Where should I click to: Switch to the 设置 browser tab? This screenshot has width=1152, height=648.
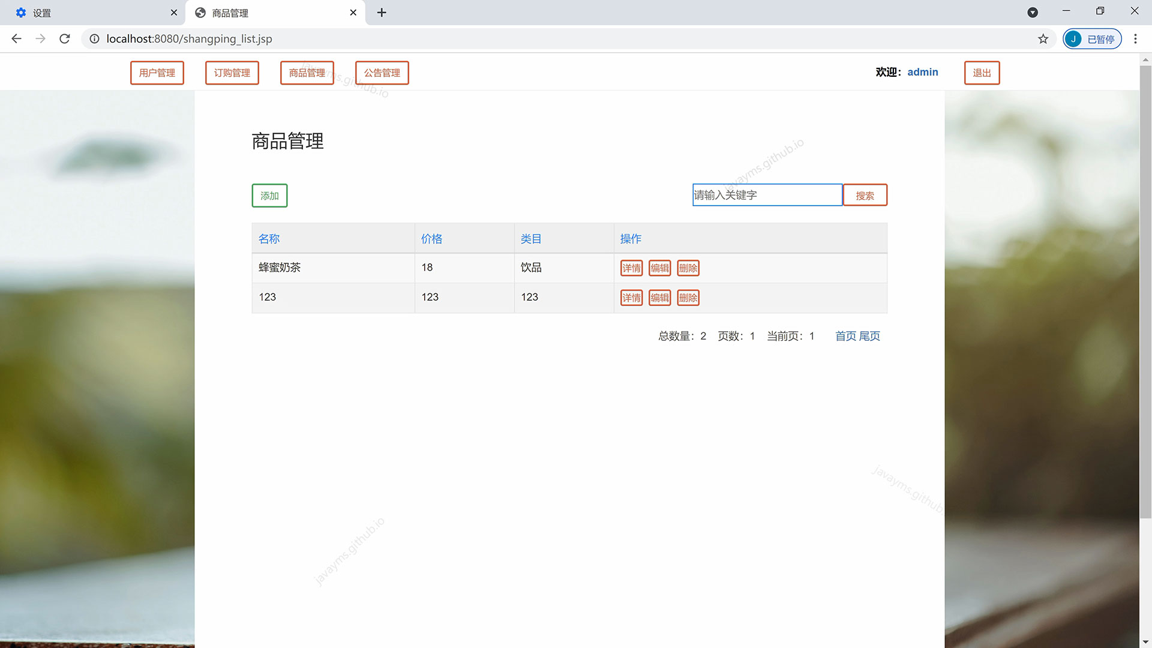[x=93, y=13]
